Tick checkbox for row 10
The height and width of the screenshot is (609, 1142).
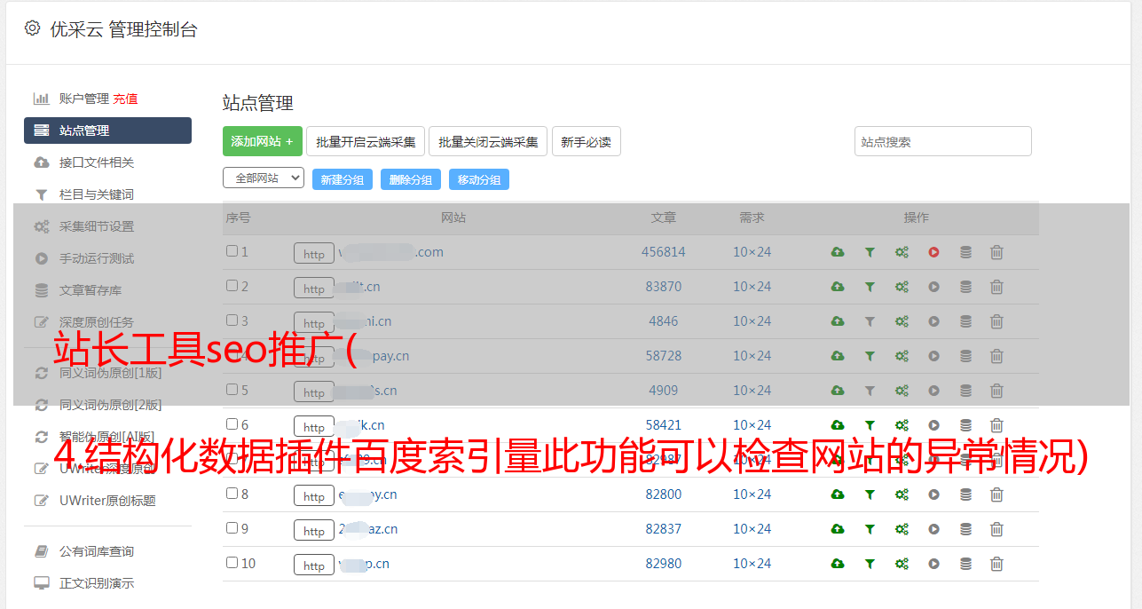[x=232, y=563]
